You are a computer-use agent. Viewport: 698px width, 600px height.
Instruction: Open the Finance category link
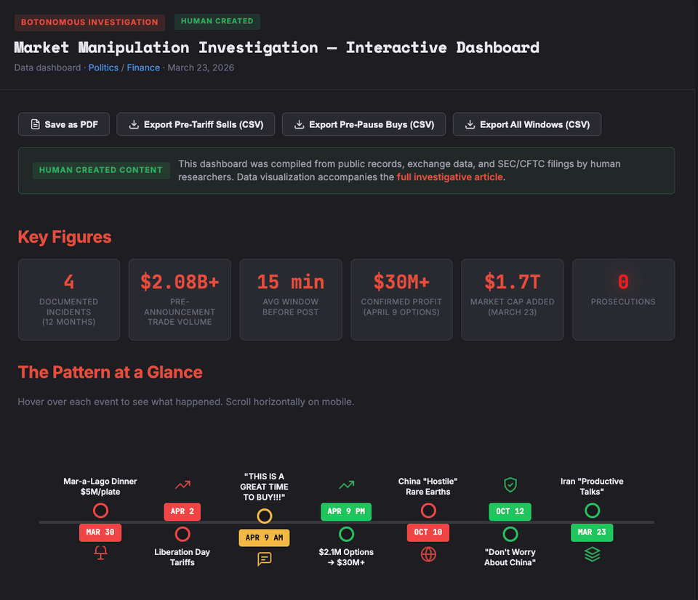point(143,68)
